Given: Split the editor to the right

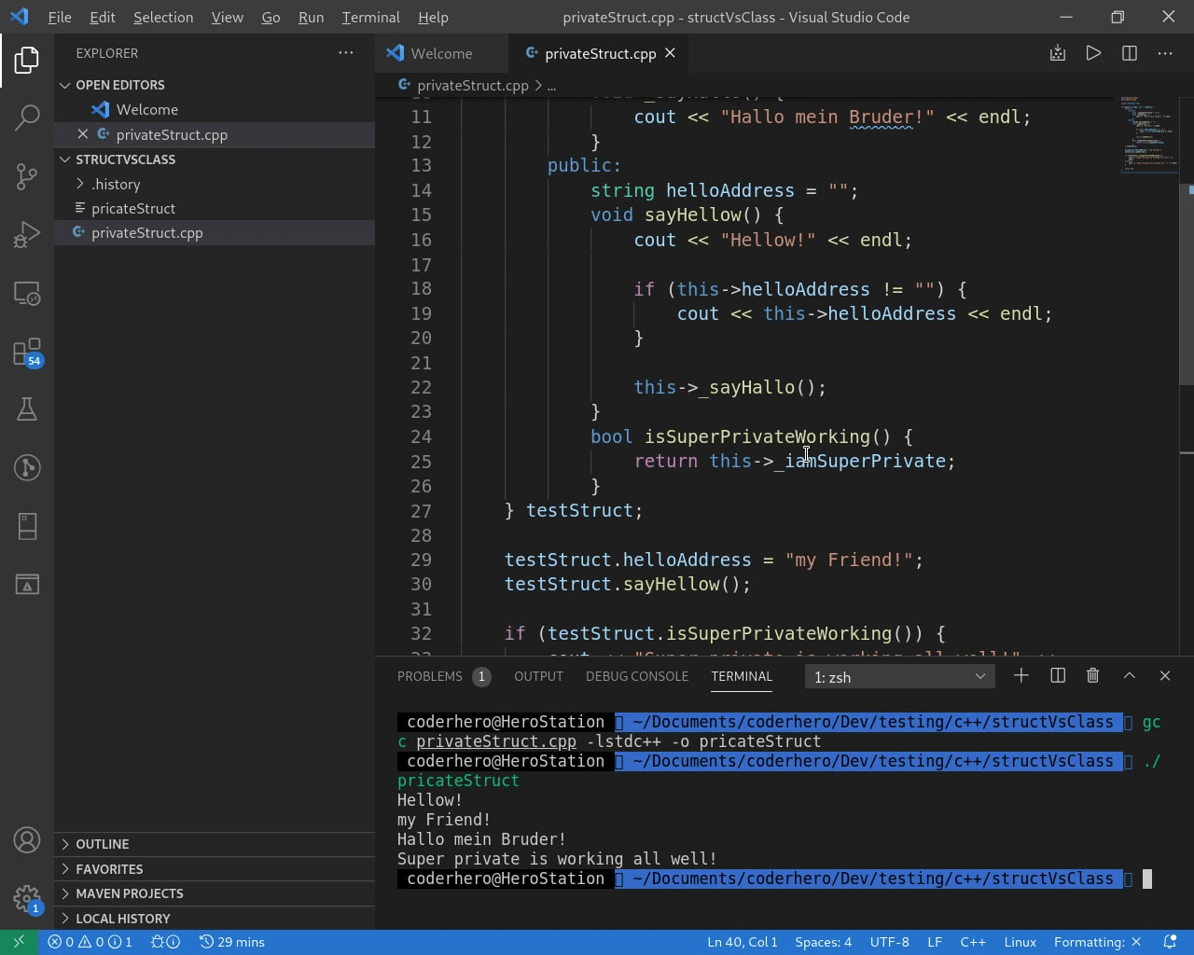Looking at the screenshot, I should pyautogui.click(x=1129, y=53).
